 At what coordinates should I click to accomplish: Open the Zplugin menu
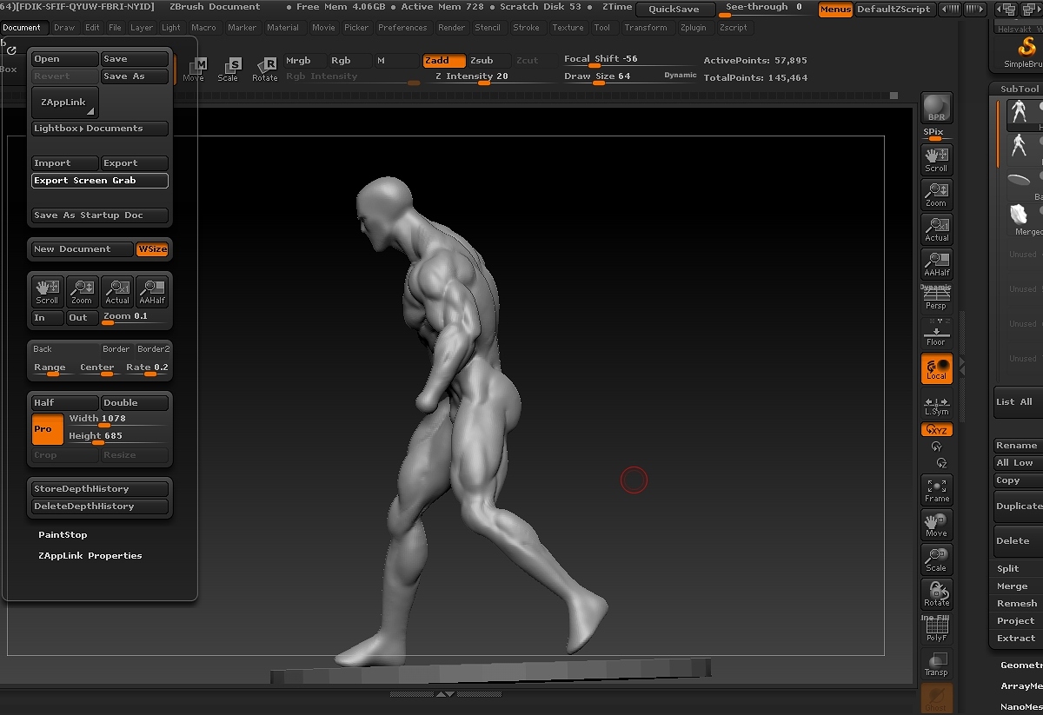[x=693, y=28]
